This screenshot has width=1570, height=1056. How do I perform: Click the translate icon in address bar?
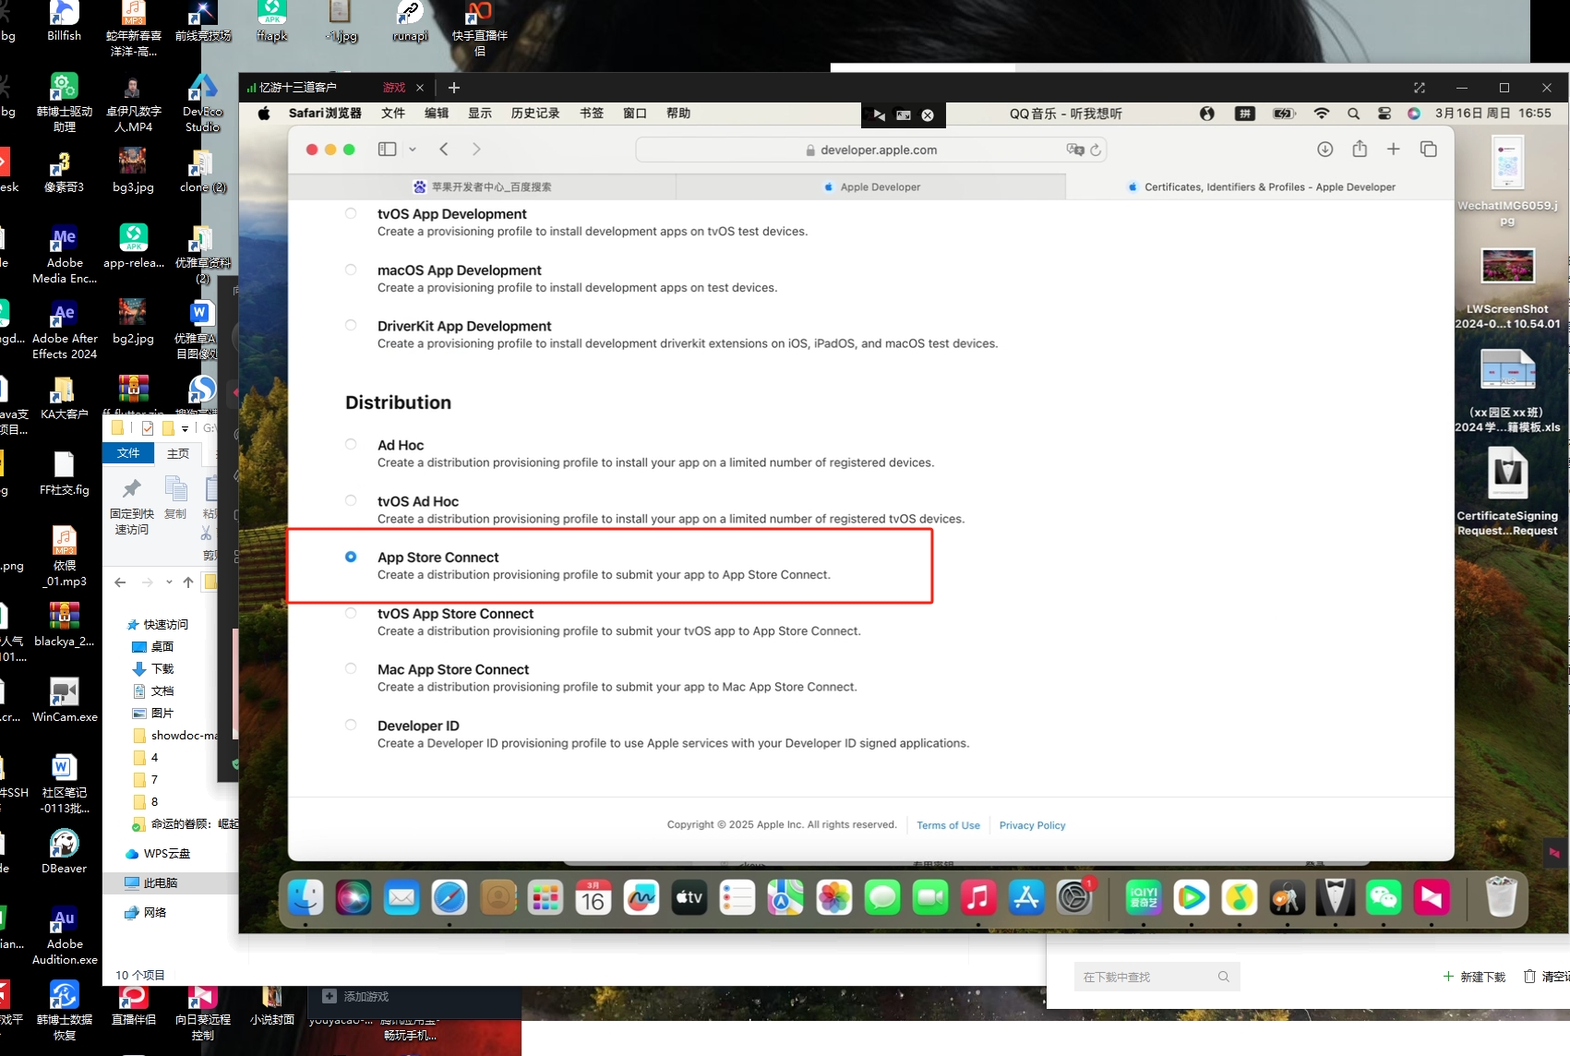[1074, 150]
